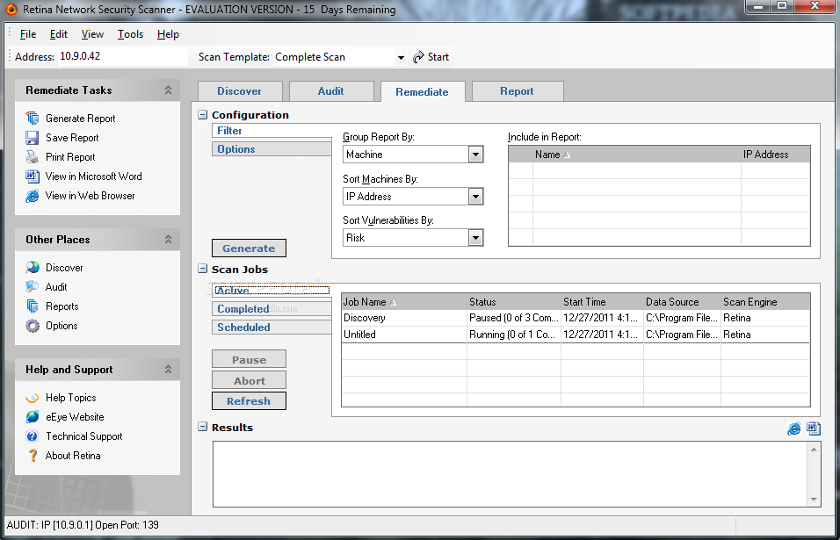Collapse the Scan Jobs section
Screen dimensions: 840x540
[202, 269]
